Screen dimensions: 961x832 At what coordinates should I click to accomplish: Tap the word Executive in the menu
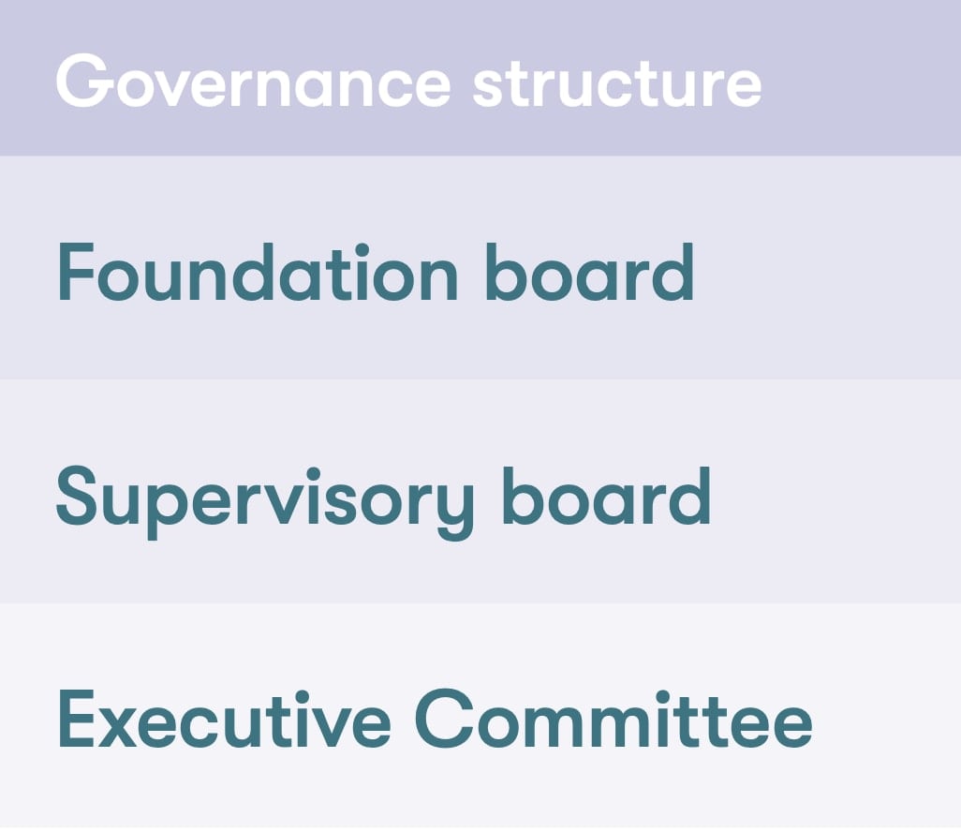[224, 719]
